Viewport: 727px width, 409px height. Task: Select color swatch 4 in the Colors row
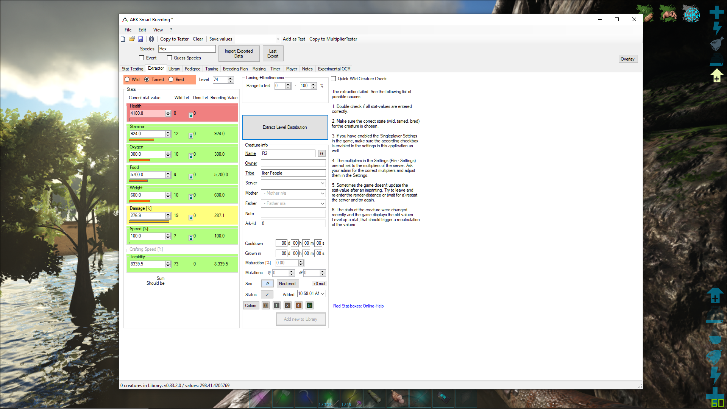[x=298, y=305]
